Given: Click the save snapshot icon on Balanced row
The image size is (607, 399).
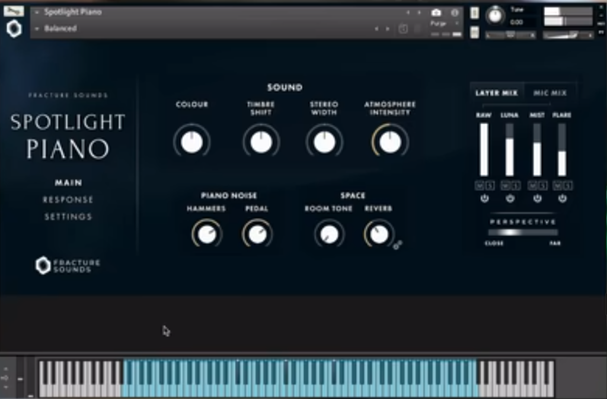Looking at the screenshot, I should click(x=403, y=29).
